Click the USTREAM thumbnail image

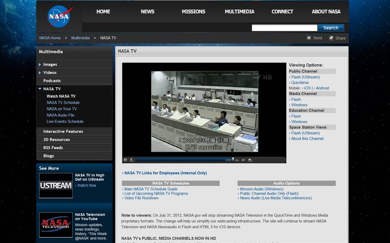[56, 186]
